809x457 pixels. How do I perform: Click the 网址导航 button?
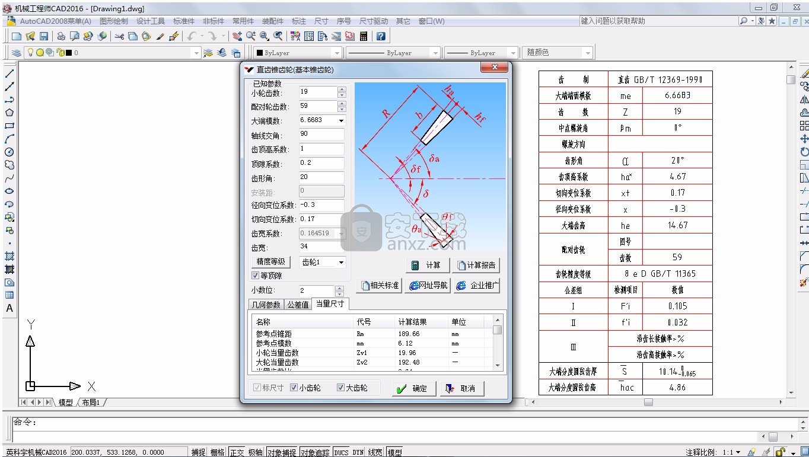click(428, 285)
